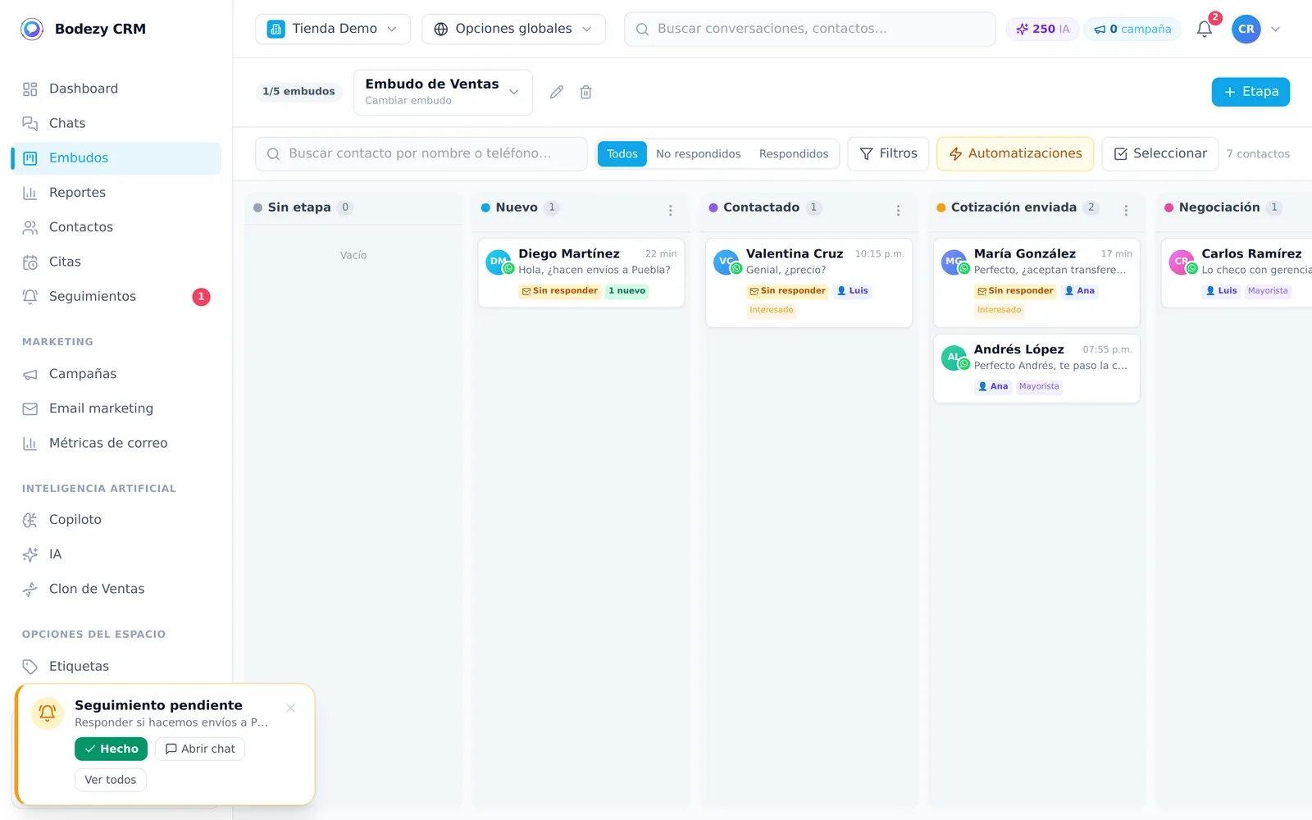This screenshot has height=820, width=1312.
Task: Focus the contact name or phone search
Action: tap(421, 154)
